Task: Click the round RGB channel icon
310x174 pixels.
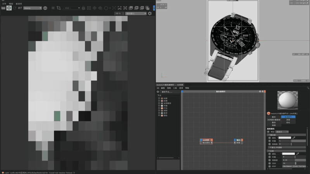Action: pyautogui.click(x=45, y=8)
